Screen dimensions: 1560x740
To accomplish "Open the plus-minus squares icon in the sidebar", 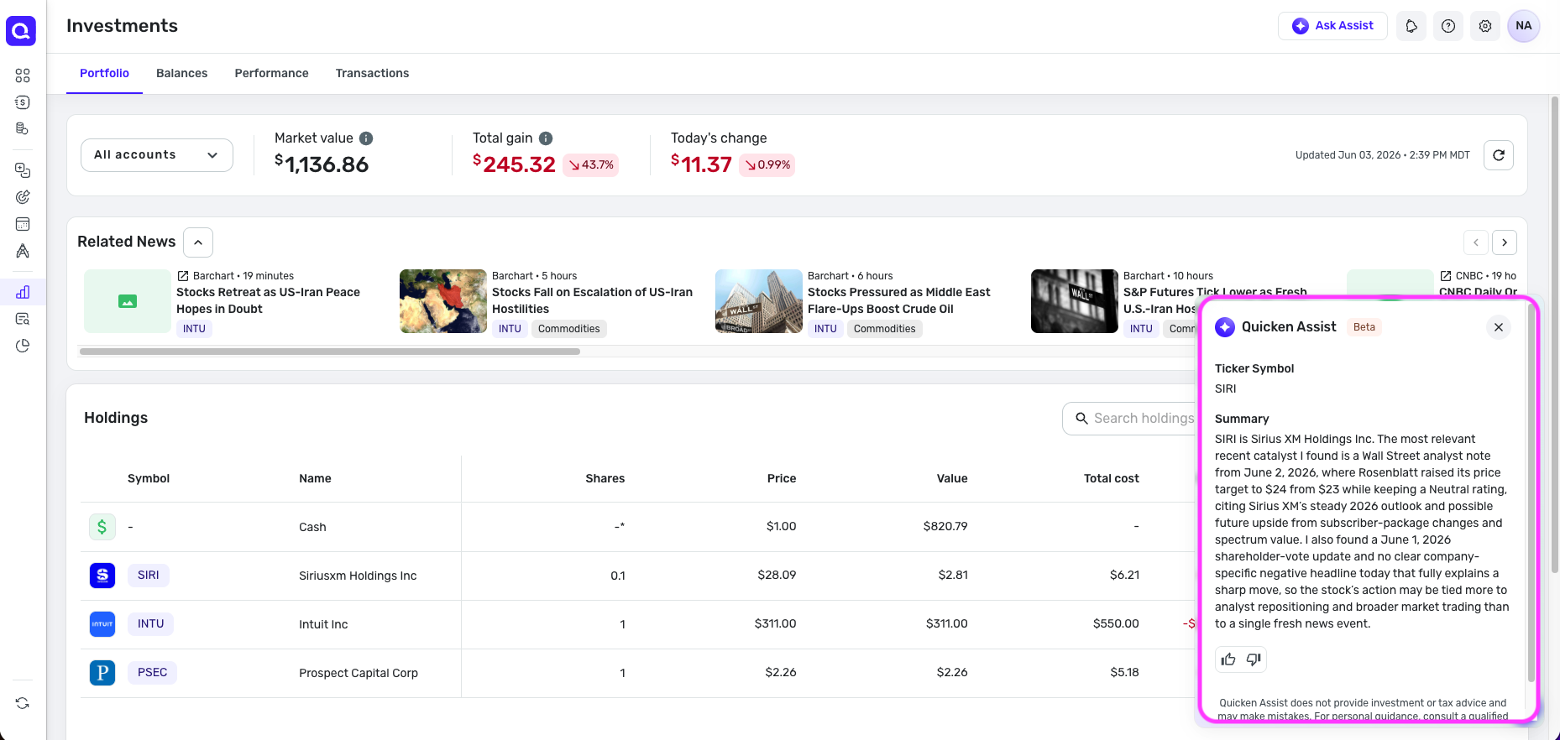I will click(x=23, y=170).
